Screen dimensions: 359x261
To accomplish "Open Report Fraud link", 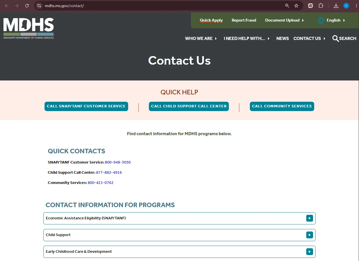I will (x=244, y=20).
